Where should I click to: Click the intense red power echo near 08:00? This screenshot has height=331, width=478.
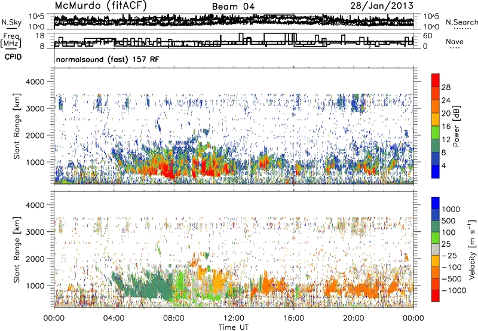pyautogui.click(x=167, y=171)
